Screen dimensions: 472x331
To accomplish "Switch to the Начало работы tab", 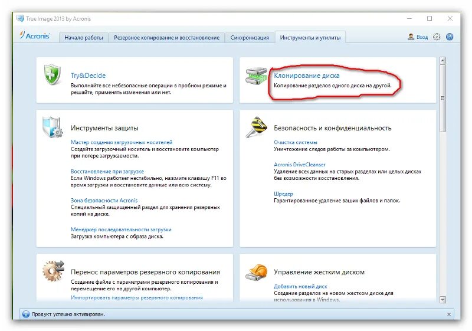I will tap(84, 38).
